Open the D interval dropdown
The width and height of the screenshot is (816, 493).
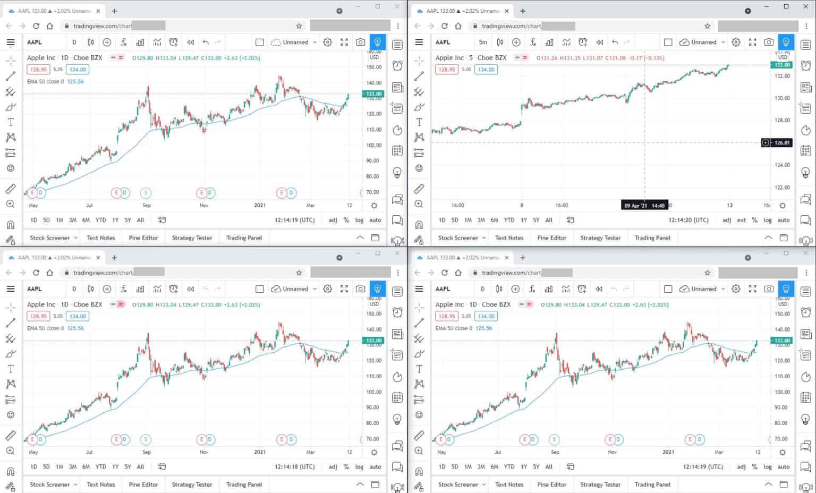click(x=74, y=42)
